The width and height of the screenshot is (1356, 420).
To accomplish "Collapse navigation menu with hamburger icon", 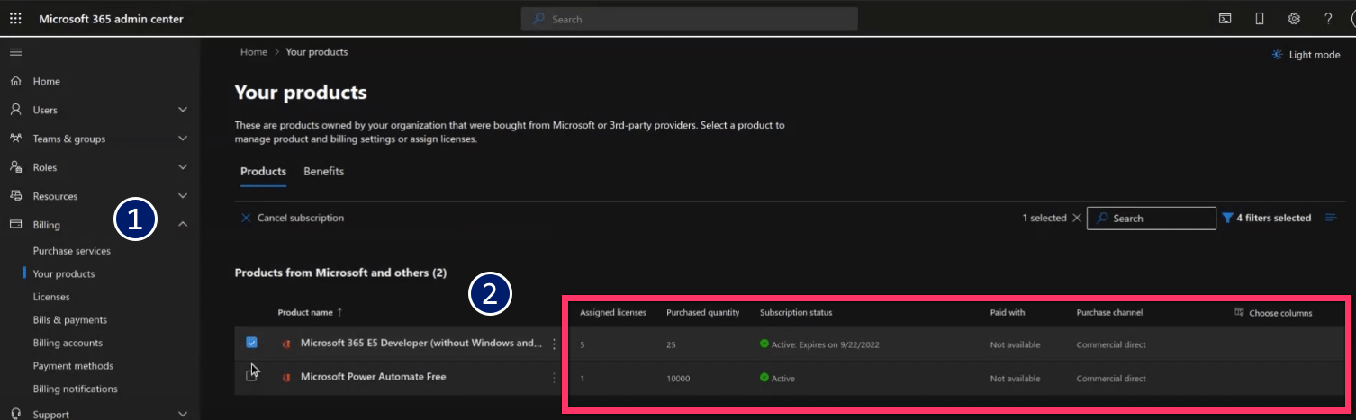I will tap(15, 52).
